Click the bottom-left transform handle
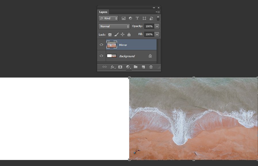258x166 pixels. [129, 160]
